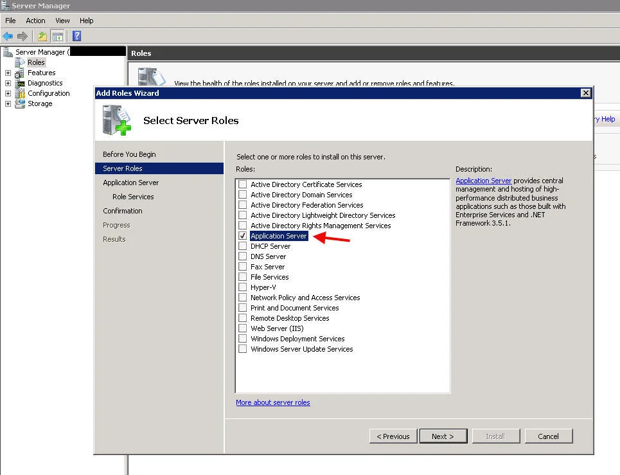The width and height of the screenshot is (620, 475).
Task: Click the Server Manager title bar icon
Action: point(5,5)
